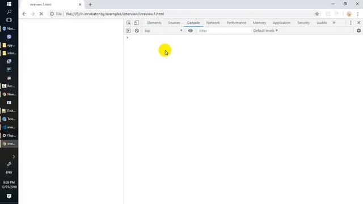Show hidden system tray icons

(x=14, y=157)
